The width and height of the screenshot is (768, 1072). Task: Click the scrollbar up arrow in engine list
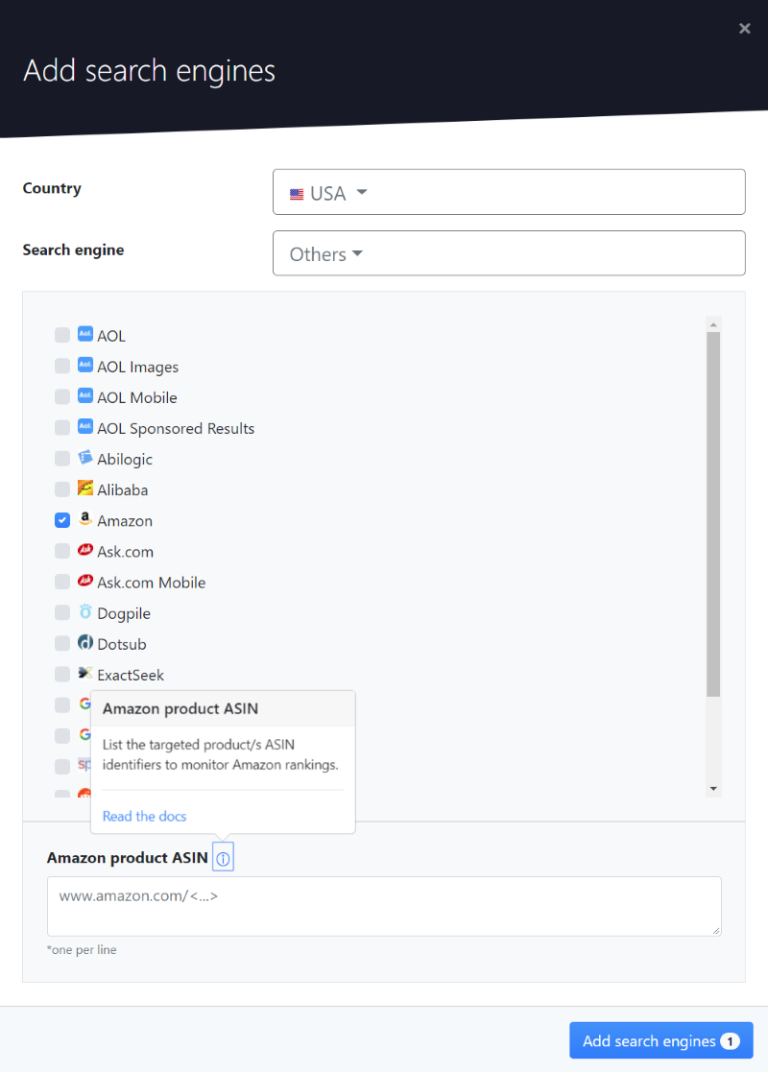click(x=713, y=324)
